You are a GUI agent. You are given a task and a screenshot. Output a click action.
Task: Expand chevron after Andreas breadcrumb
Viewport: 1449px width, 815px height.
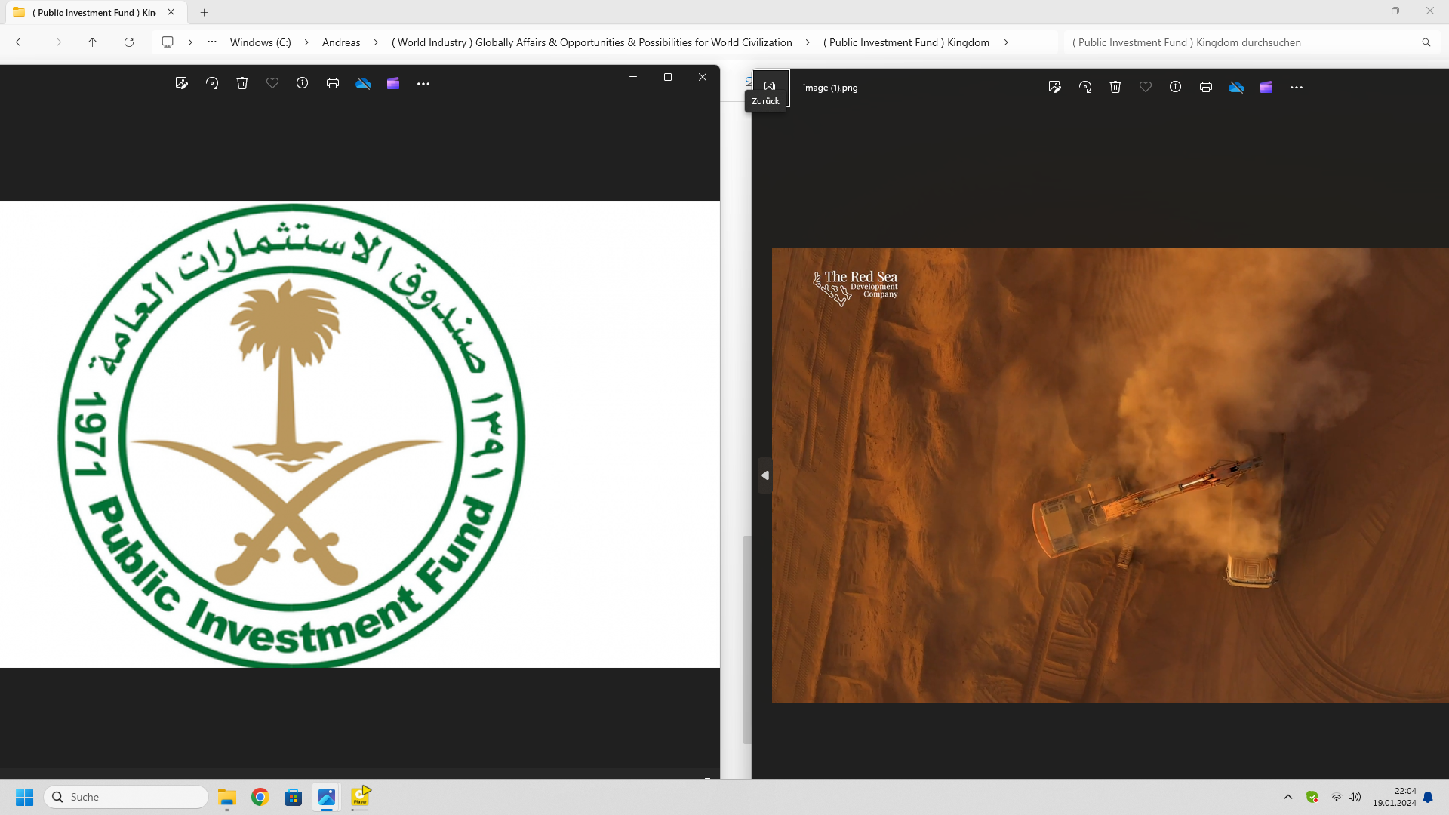tap(376, 42)
